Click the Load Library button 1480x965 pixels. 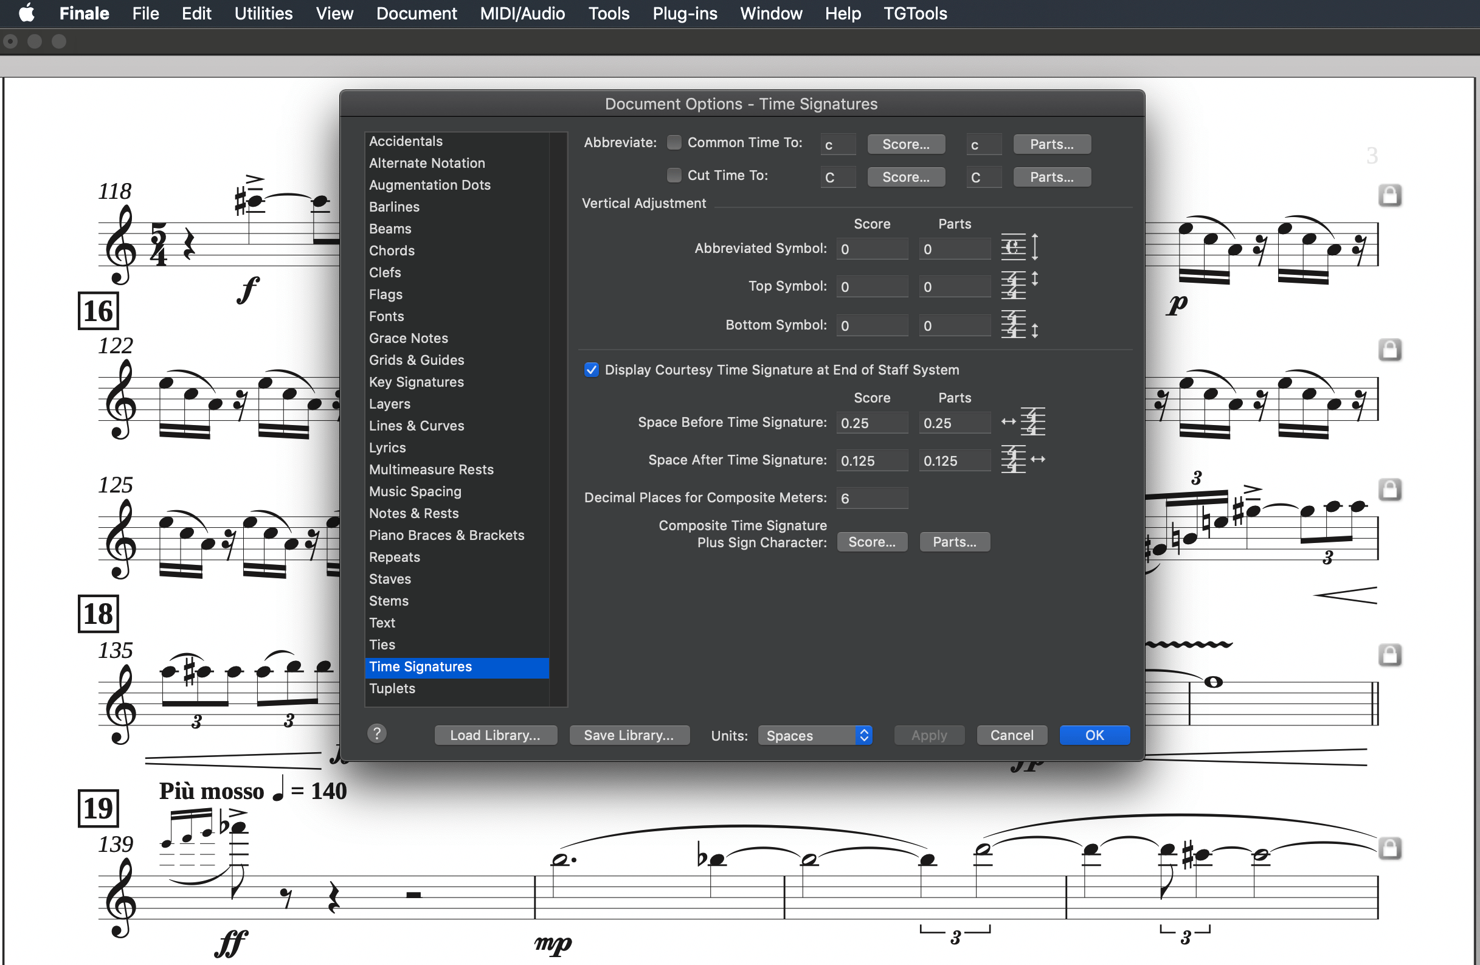pyautogui.click(x=496, y=735)
